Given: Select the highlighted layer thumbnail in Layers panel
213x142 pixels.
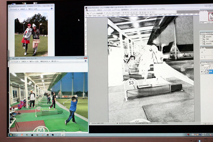Looking at the screenshot, I should point(207,72).
